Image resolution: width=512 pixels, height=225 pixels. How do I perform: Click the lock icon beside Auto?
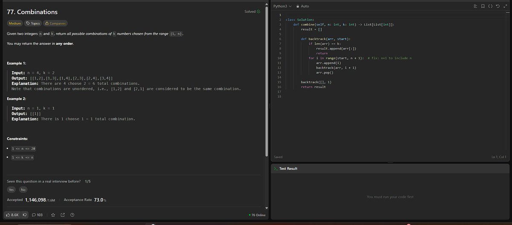(x=298, y=6)
